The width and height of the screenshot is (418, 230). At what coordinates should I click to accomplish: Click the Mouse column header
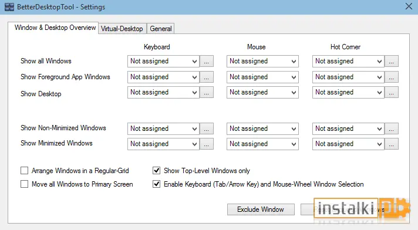pos(256,47)
